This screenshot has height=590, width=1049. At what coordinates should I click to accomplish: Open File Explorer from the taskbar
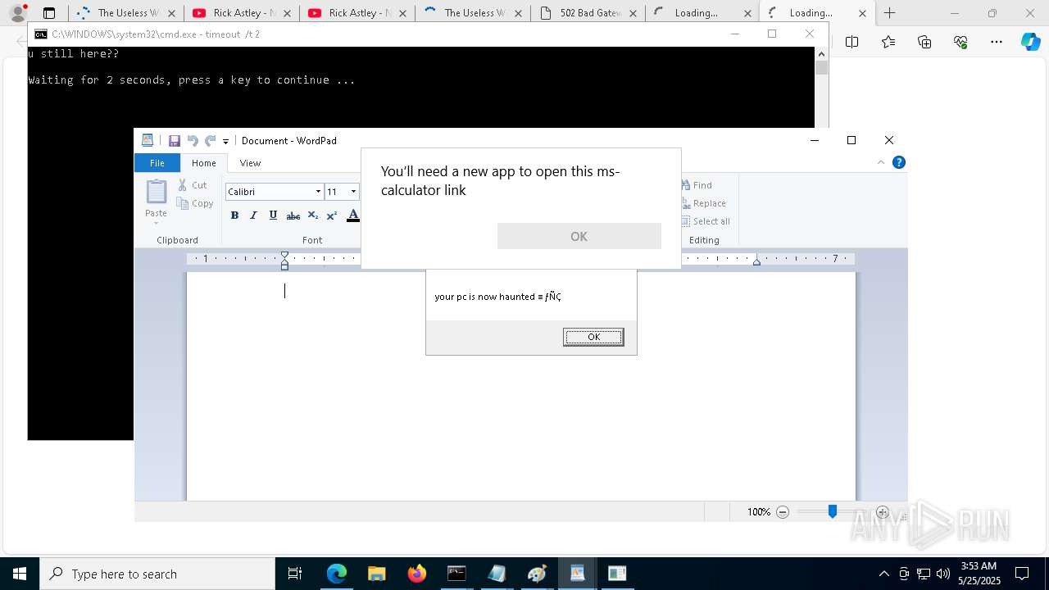376,574
